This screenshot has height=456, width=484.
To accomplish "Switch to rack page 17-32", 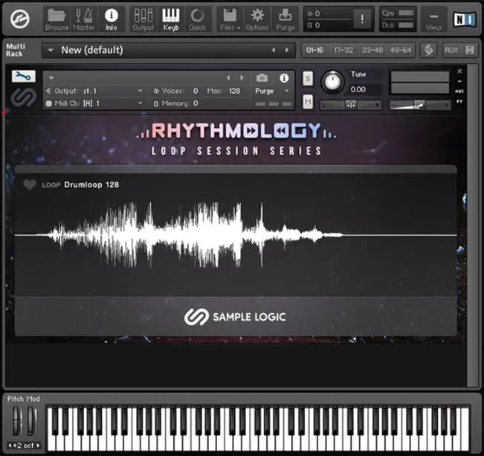I will coord(343,50).
